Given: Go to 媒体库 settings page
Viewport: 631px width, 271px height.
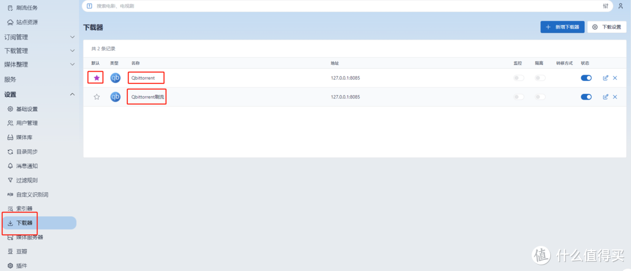Looking at the screenshot, I should [x=24, y=138].
